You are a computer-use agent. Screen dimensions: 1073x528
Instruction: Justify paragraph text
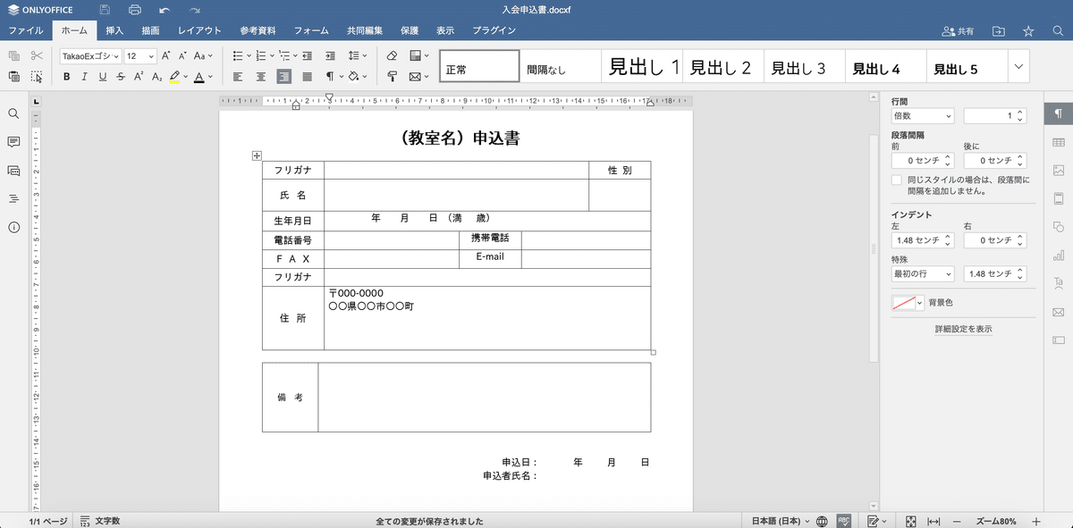308,77
